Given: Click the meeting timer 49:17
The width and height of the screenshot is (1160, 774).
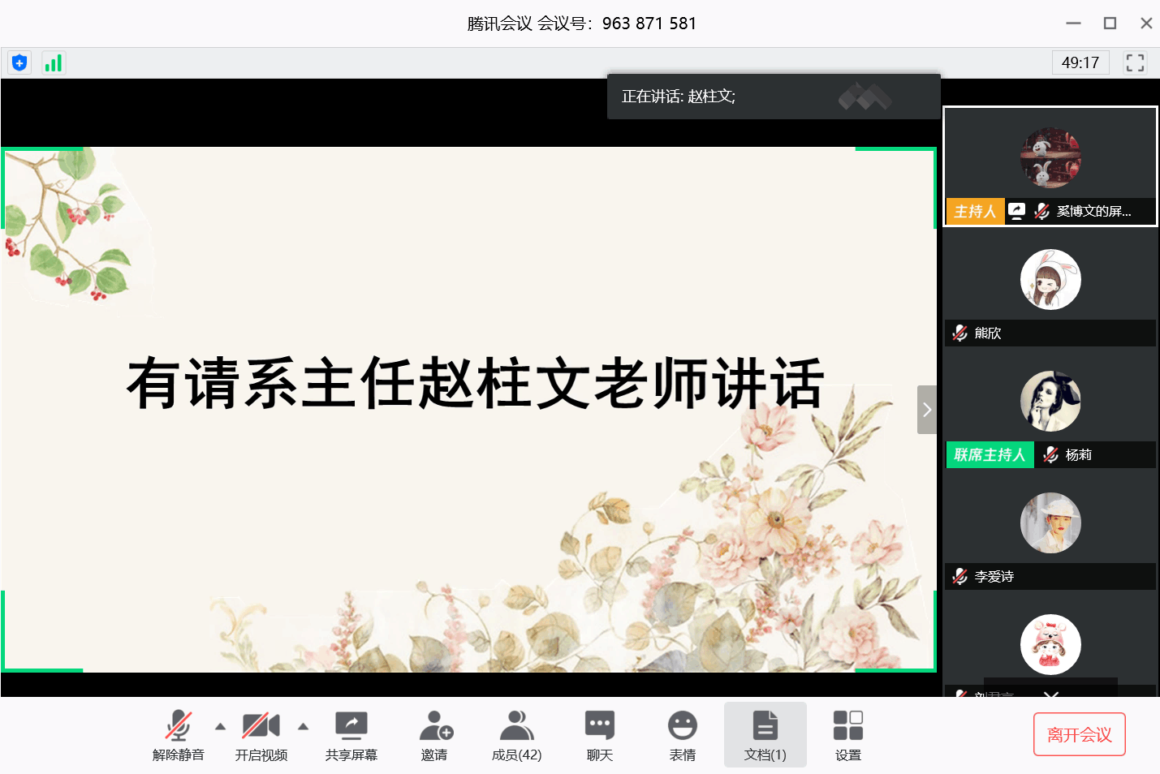Looking at the screenshot, I should pyautogui.click(x=1080, y=62).
